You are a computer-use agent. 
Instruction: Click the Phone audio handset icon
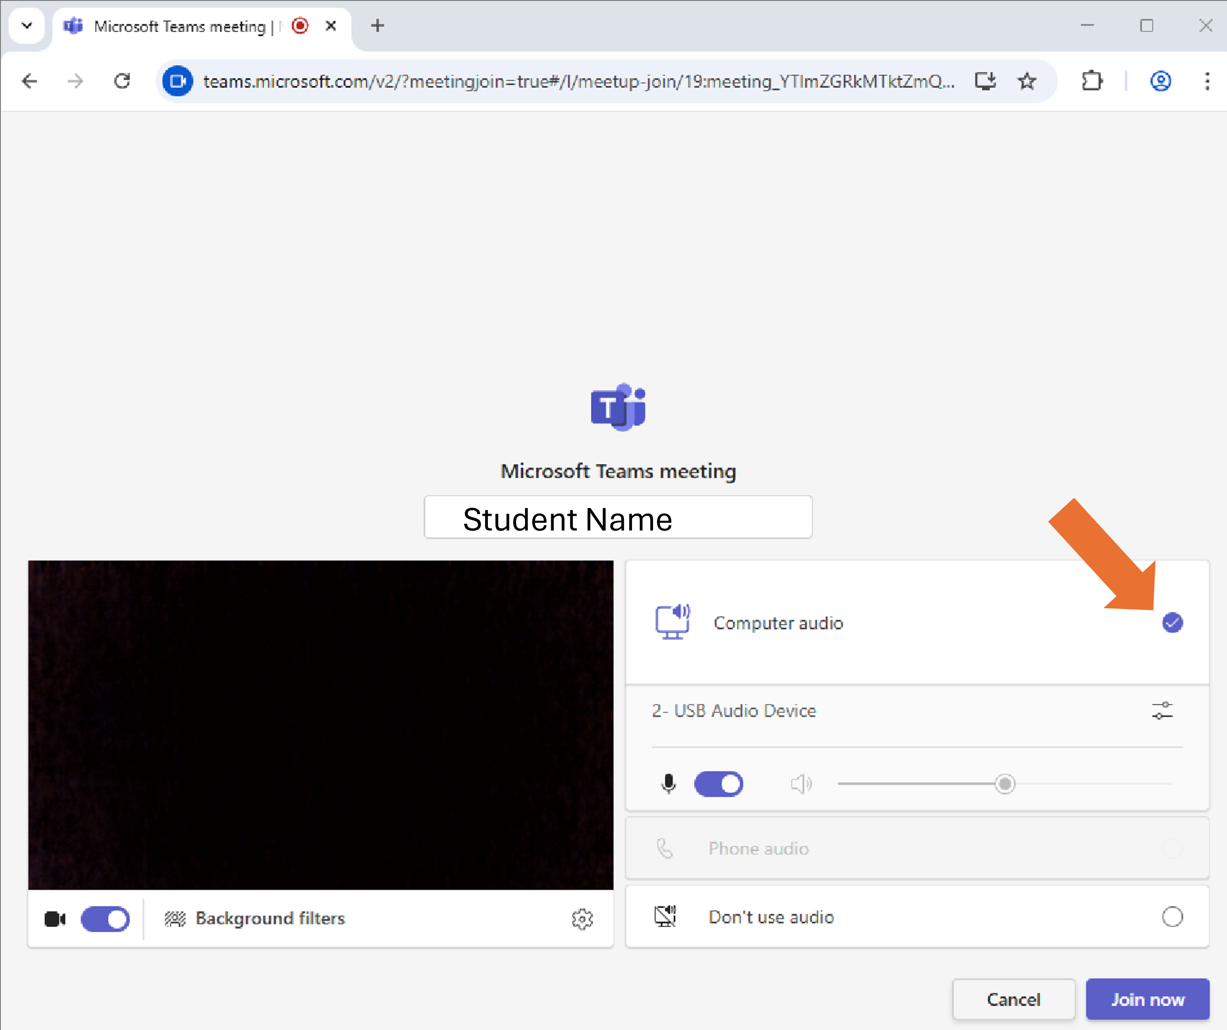665,848
